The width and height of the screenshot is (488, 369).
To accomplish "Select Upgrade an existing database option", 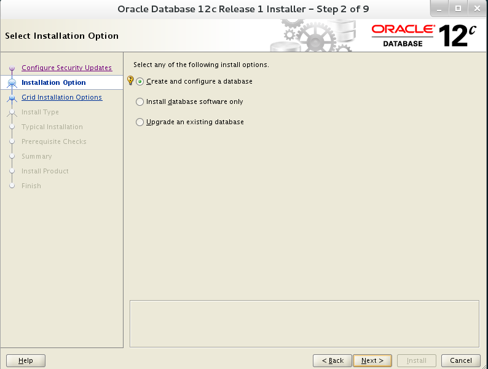I will tap(140, 122).
